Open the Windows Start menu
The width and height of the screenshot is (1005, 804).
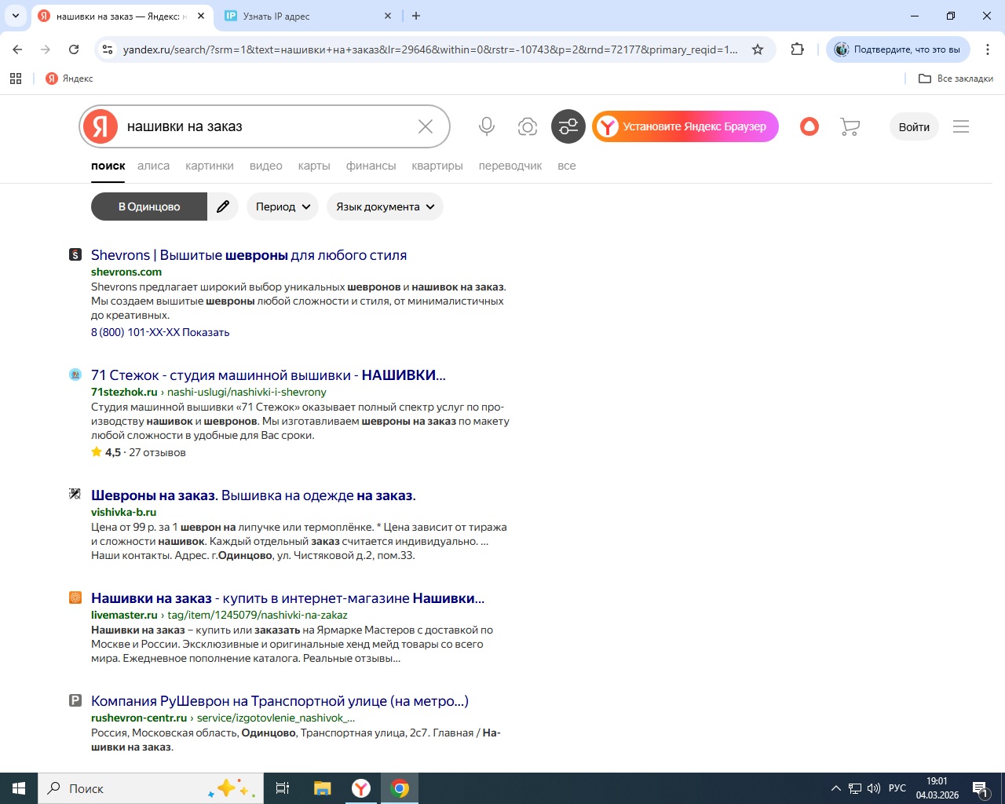pos(19,788)
